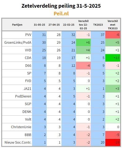Click the red -6 PVV difference cell

[x=113, y=35]
